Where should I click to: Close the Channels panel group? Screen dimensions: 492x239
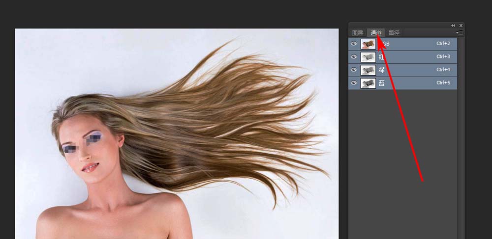coord(461,25)
